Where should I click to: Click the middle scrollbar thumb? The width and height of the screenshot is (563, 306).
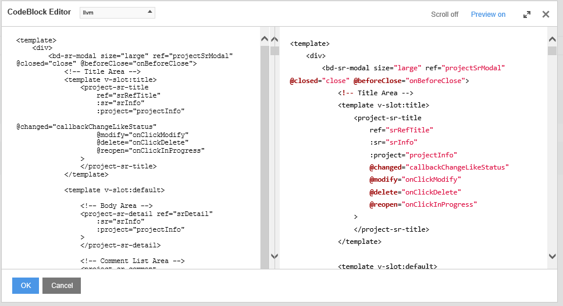tap(275, 51)
